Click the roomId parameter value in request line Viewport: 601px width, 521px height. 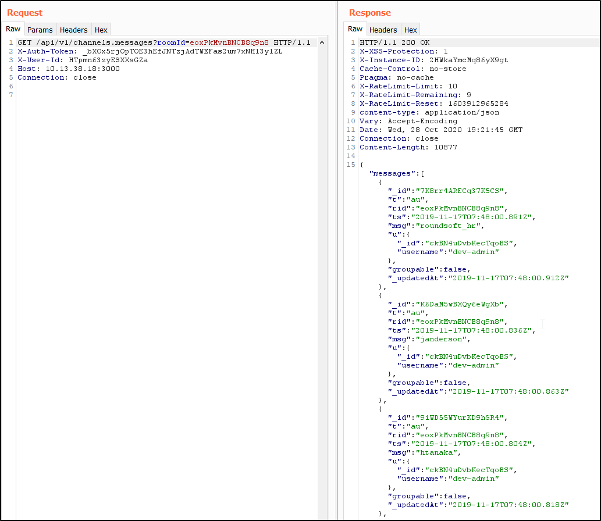[x=229, y=42]
